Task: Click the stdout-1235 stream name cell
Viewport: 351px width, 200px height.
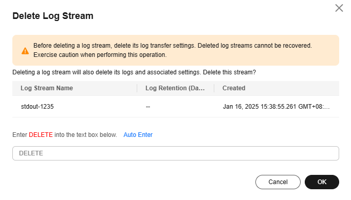Action: [38, 107]
